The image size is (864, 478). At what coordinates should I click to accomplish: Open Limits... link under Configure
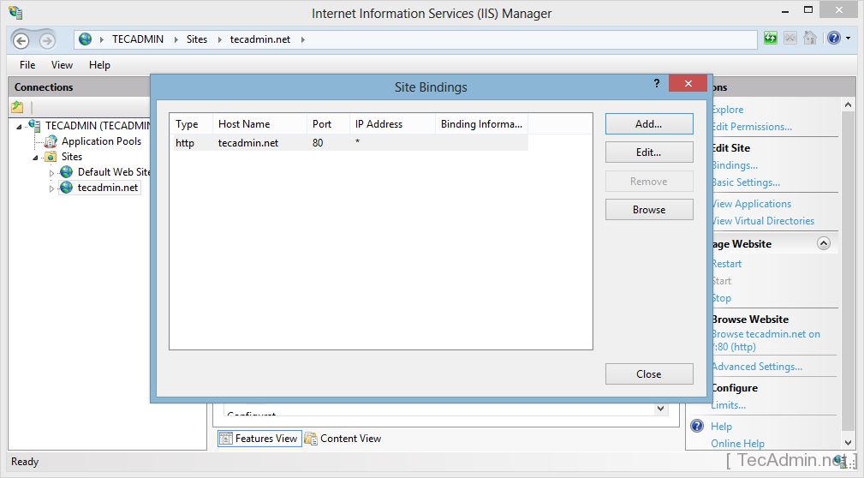(729, 405)
